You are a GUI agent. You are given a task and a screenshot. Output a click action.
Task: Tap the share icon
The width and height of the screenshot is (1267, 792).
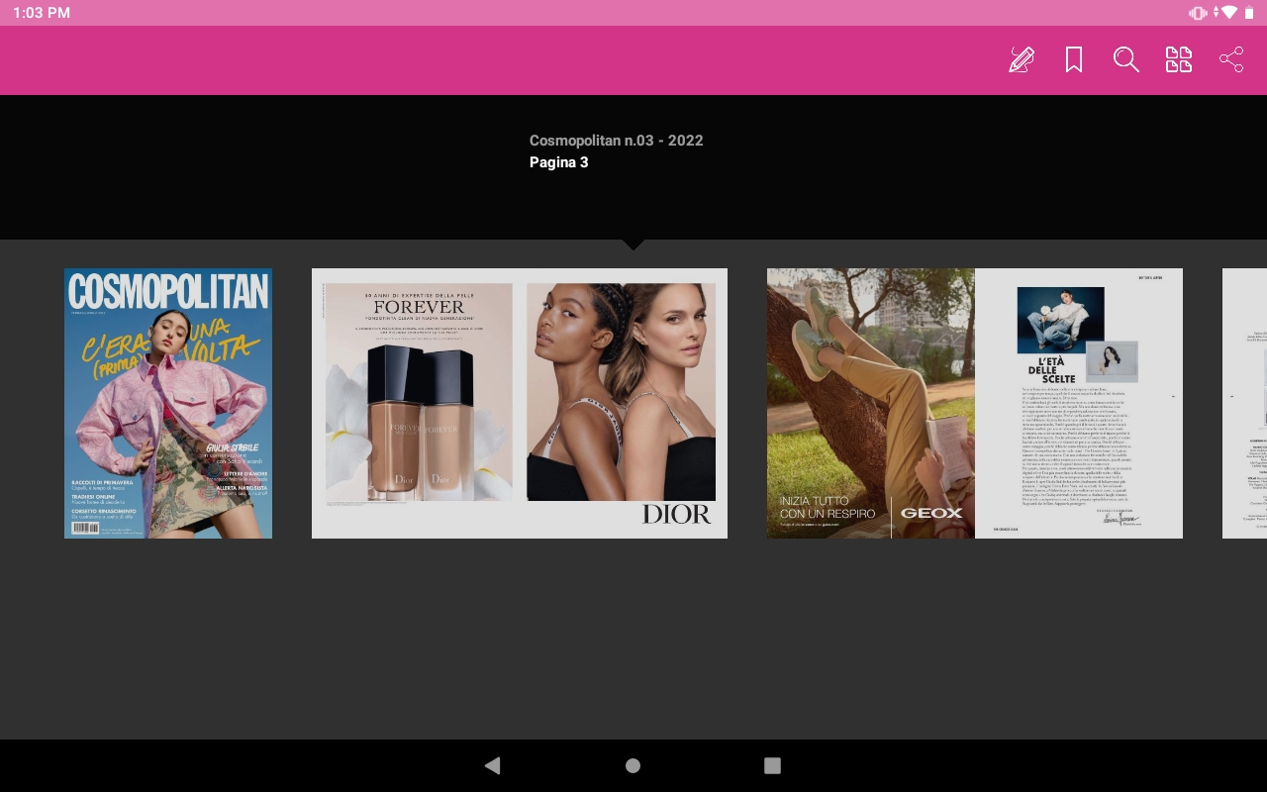[x=1230, y=60]
